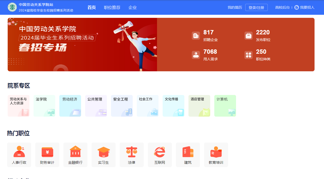Open 人事行政 HR icon

19,152
